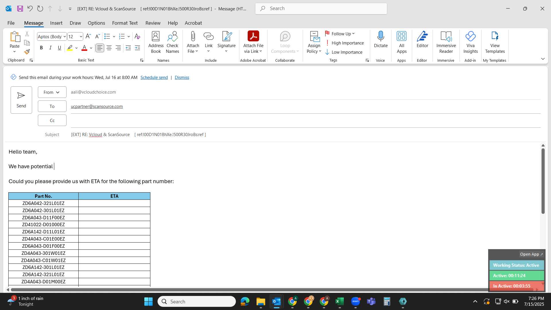Click the Schedule send link
This screenshot has height=310, width=551.
tap(154, 77)
